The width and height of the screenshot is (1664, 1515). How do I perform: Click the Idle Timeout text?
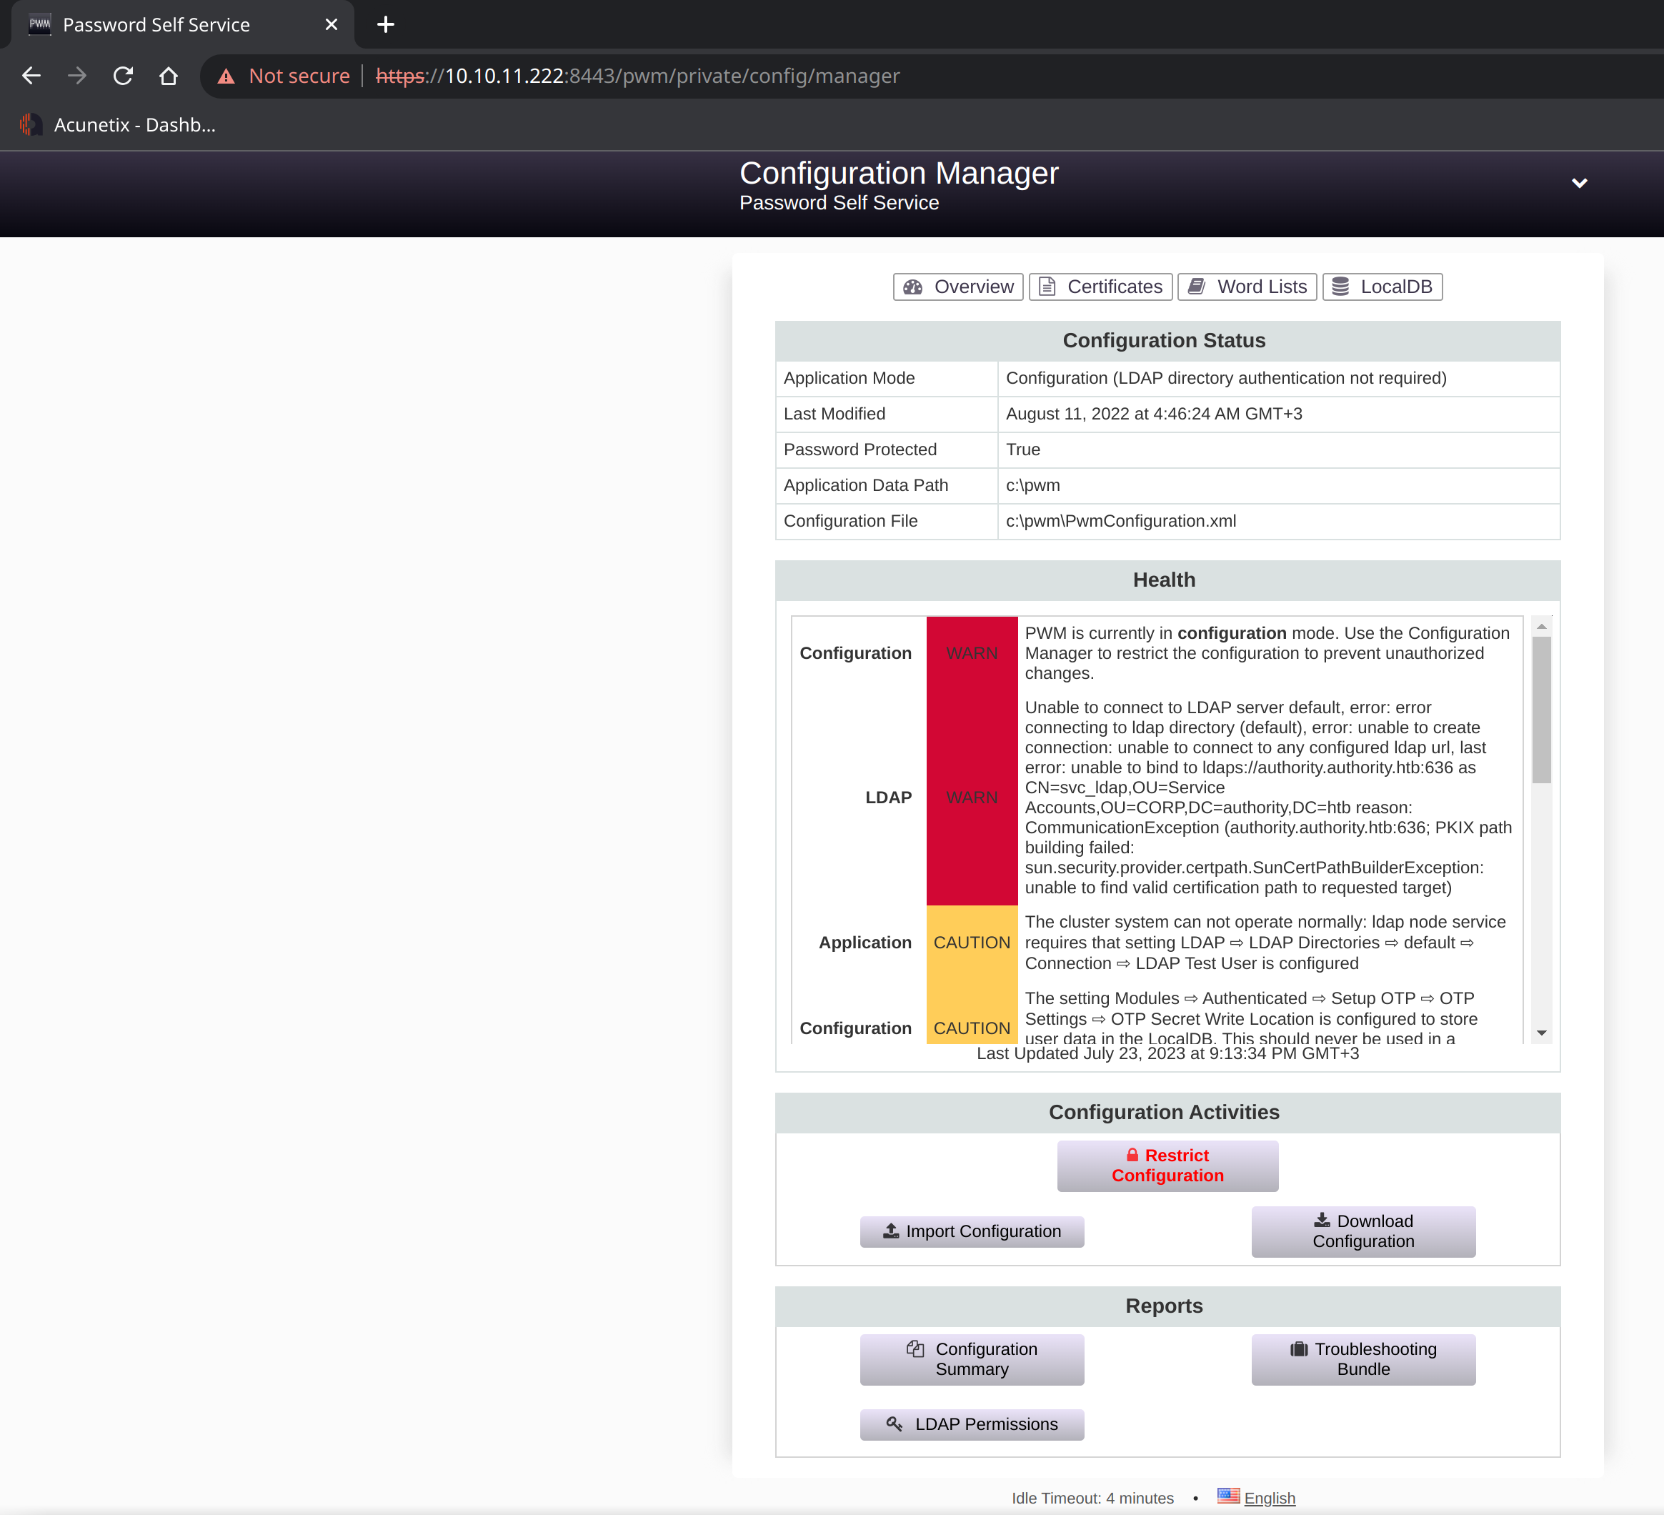pos(1092,1498)
